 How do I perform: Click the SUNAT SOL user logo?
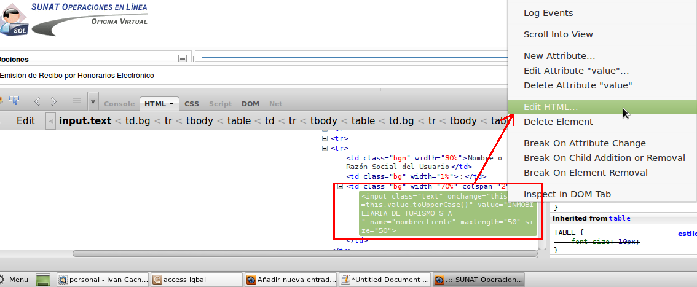tap(14, 21)
